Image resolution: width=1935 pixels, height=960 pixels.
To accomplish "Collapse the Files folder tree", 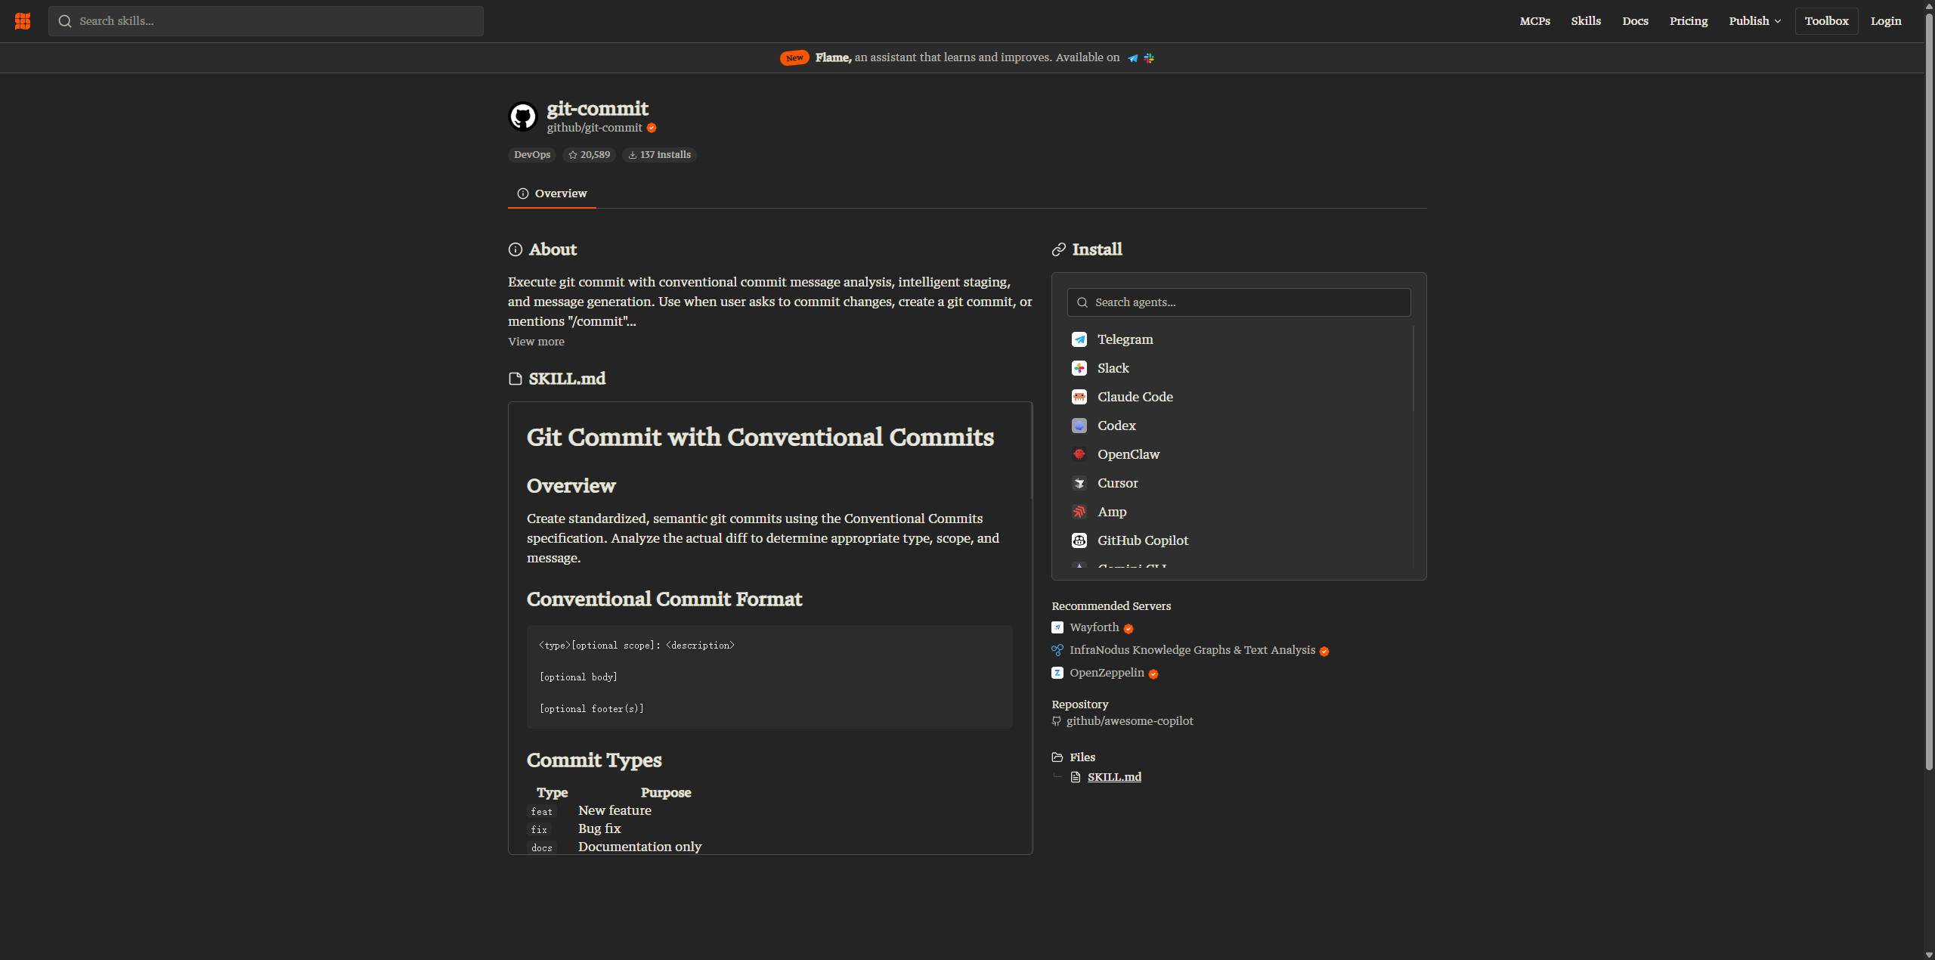I will (1073, 757).
